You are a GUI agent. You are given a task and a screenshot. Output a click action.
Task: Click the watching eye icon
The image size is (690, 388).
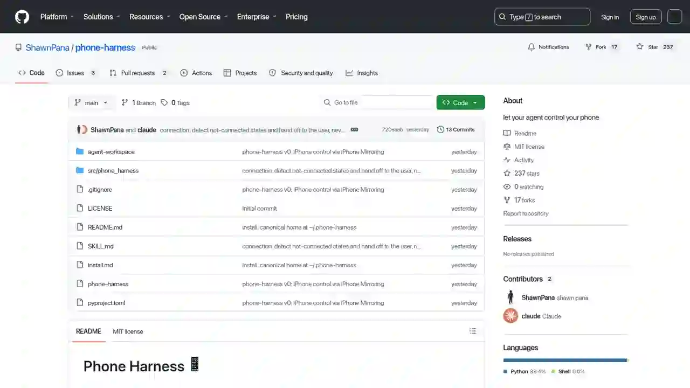pyautogui.click(x=507, y=186)
